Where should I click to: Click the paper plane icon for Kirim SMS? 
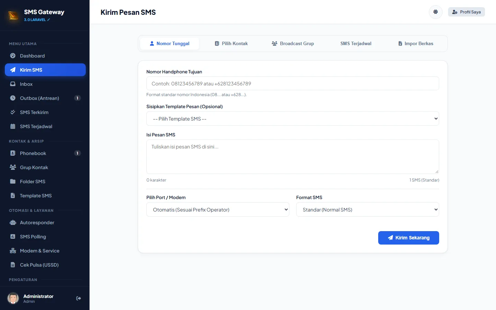click(13, 70)
